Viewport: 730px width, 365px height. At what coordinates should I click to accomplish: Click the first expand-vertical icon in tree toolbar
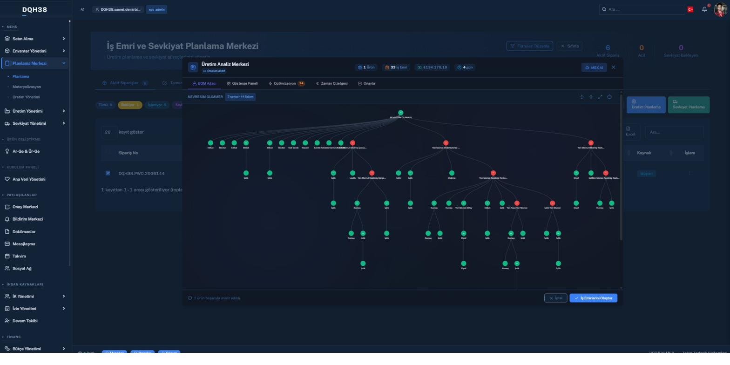click(x=581, y=97)
